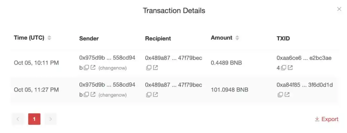Select the 101.0948 BNB transaction row
The width and height of the screenshot is (347, 133).
pyautogui.click(x=174, y=90)
